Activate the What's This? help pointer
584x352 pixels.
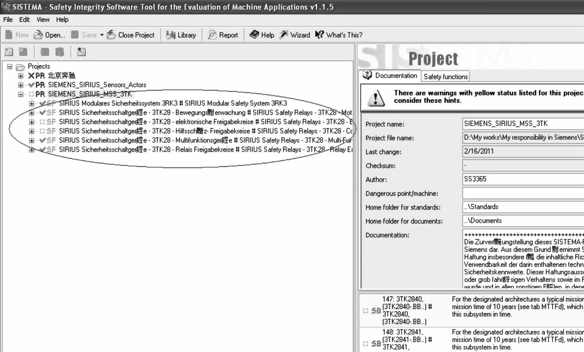click(x=339, y=35)
